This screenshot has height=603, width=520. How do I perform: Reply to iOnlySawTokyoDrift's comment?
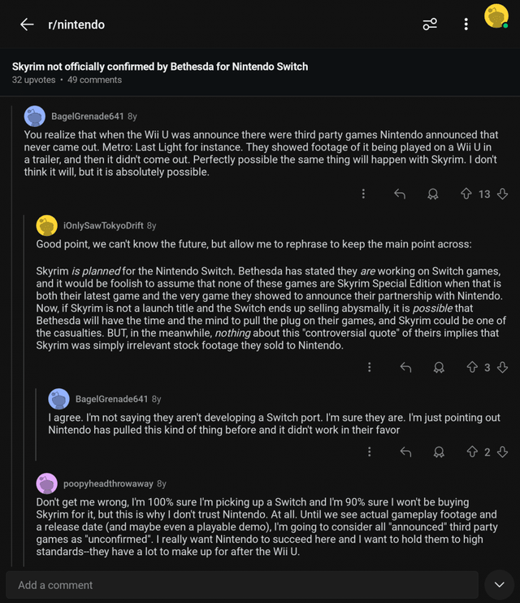point(405,367)
